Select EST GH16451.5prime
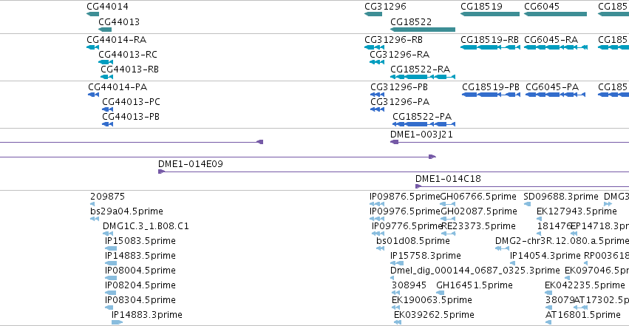 [x=440, y=293]
